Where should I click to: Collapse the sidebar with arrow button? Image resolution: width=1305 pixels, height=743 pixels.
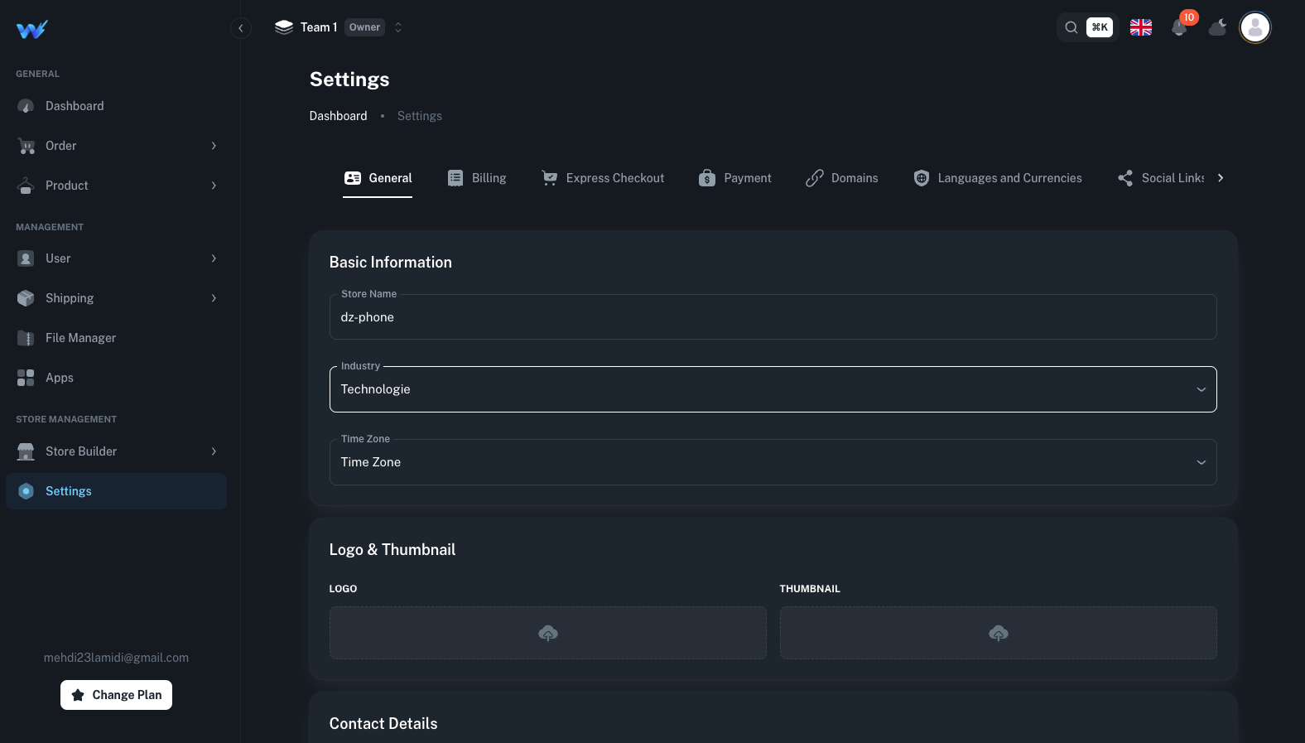click(x=240, y=28)
